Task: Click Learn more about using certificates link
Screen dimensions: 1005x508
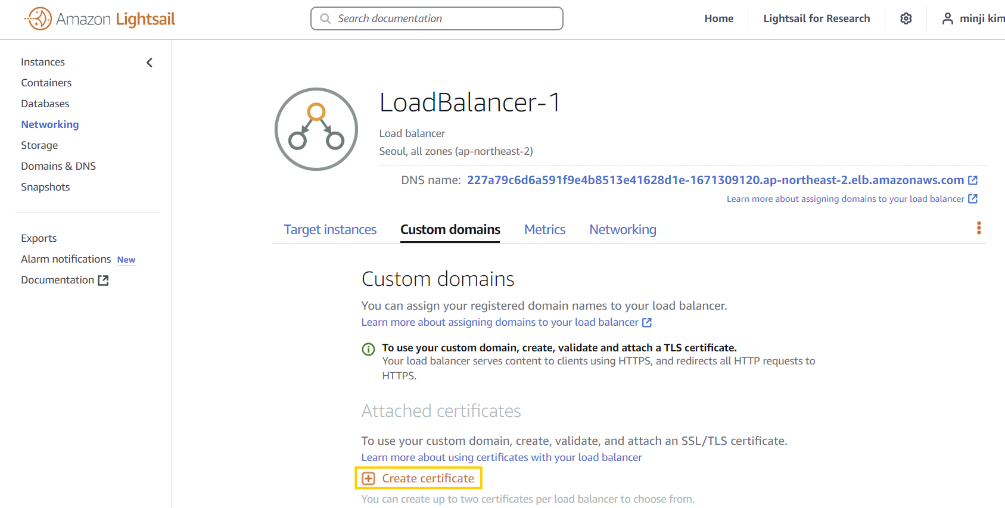Action: 502,457
